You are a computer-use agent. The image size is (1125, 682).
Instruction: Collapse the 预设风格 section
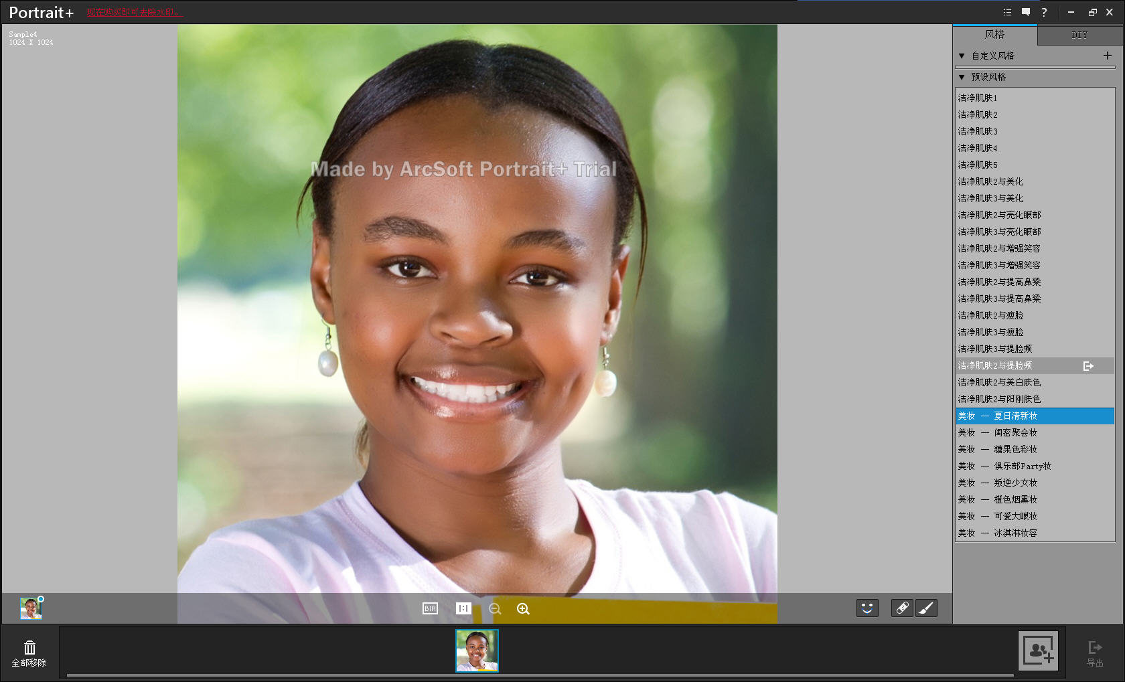tap(962, 77)
